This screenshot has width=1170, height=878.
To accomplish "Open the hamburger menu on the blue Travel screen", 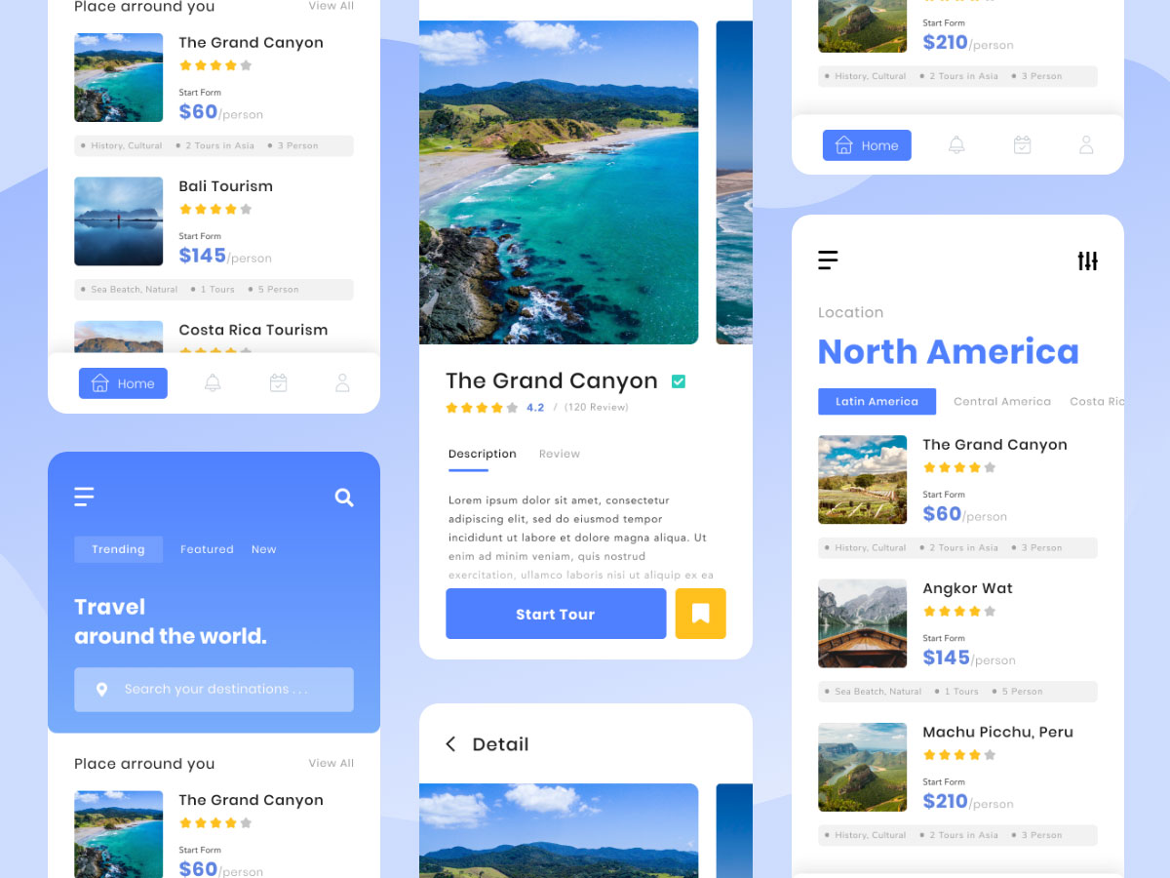I will 84,498.
